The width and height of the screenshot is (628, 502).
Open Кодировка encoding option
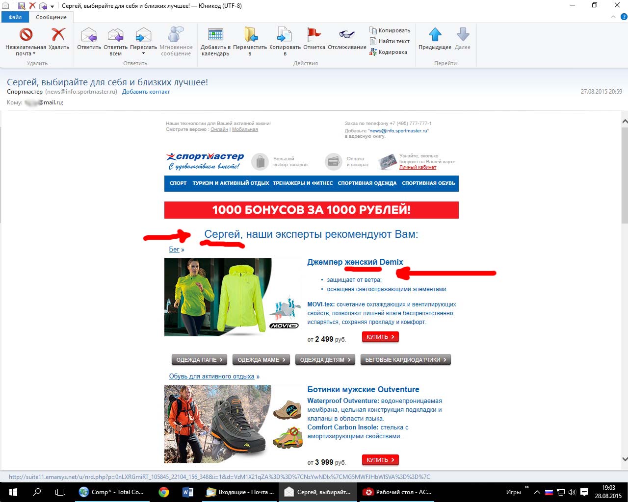tap(389, 52)
